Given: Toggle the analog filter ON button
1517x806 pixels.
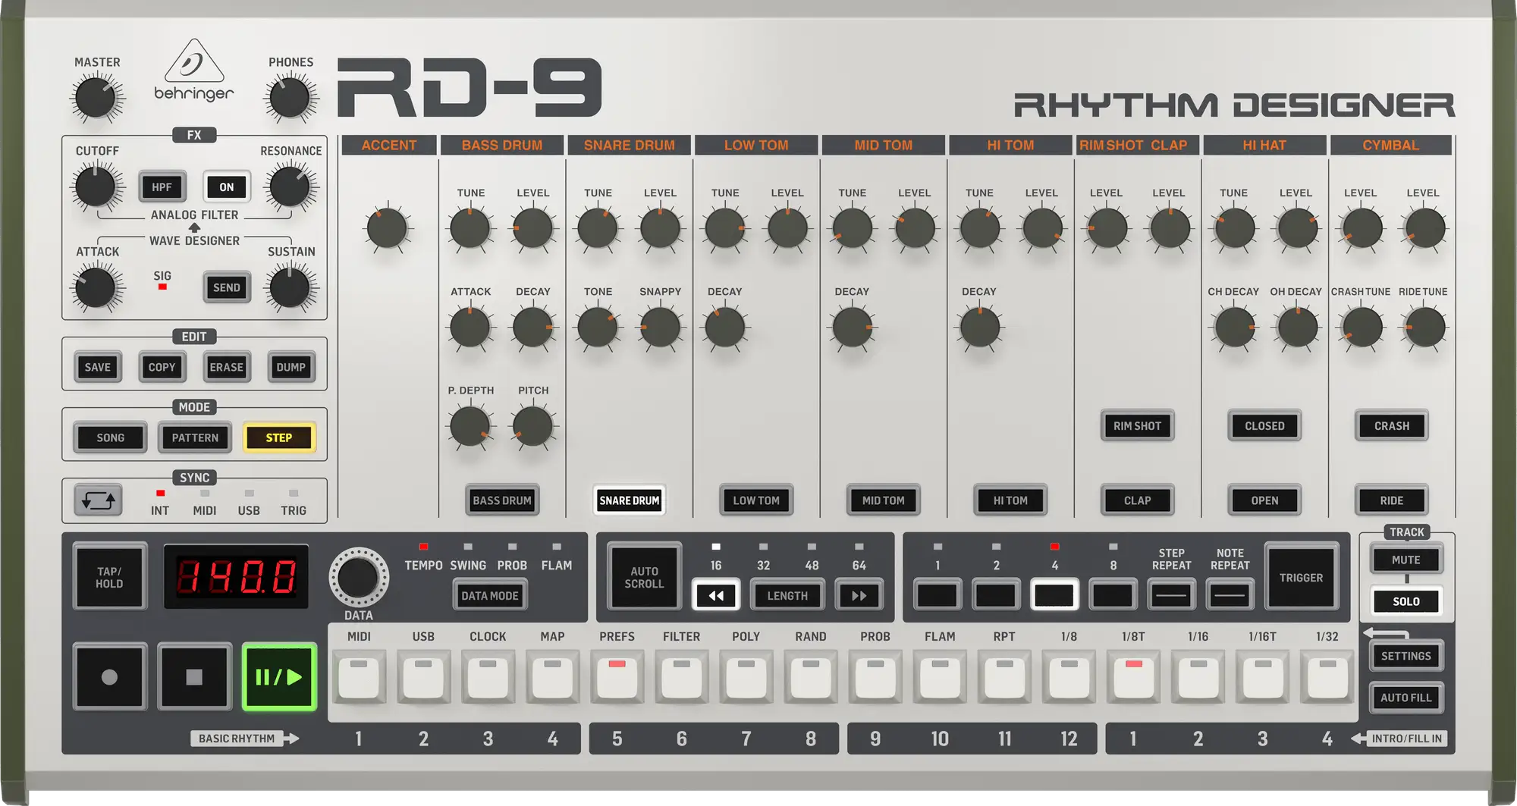Looking at the screenshot, I should [226, 187].
